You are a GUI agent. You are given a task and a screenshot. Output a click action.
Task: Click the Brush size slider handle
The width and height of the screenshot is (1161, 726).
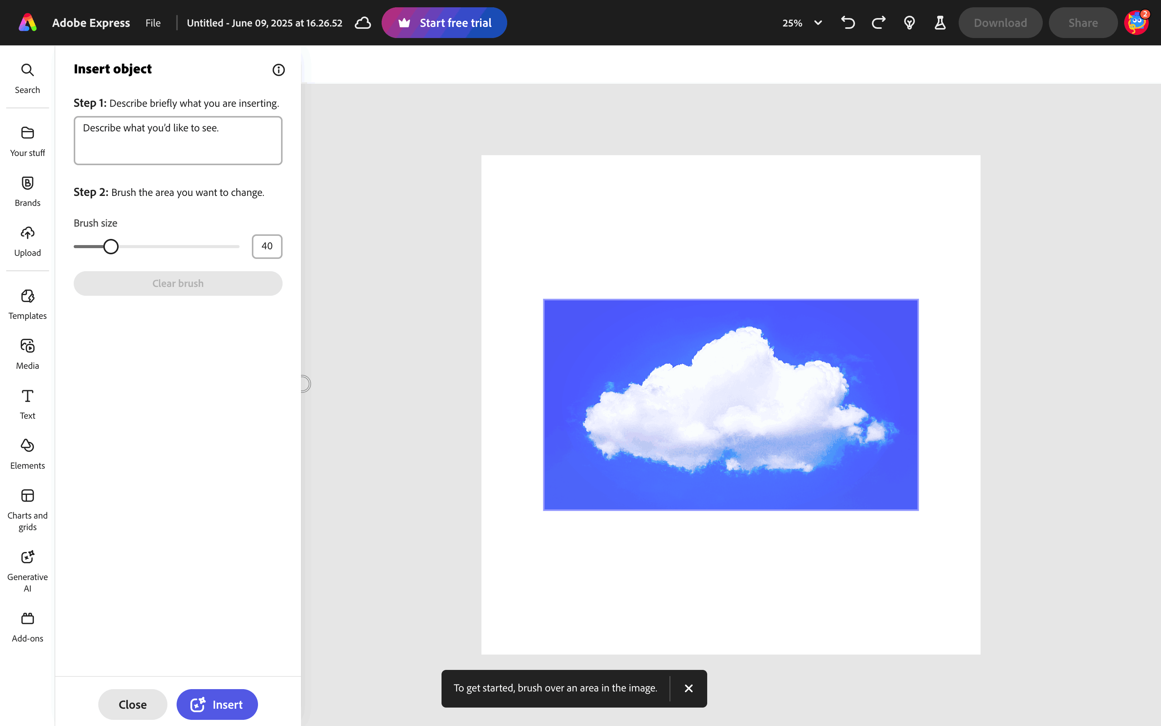111,246
